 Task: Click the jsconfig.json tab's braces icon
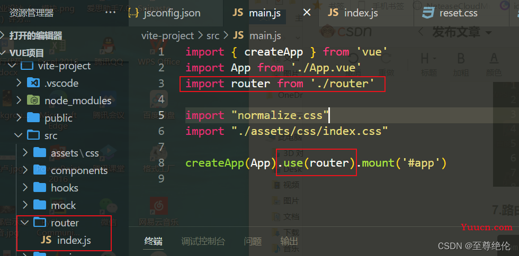[133, 13]
